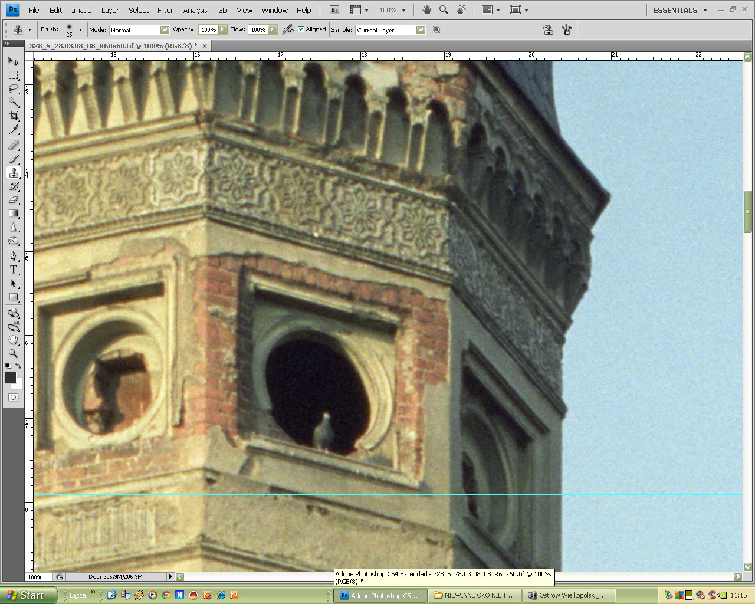Select the Brush tool

[13, 159]
